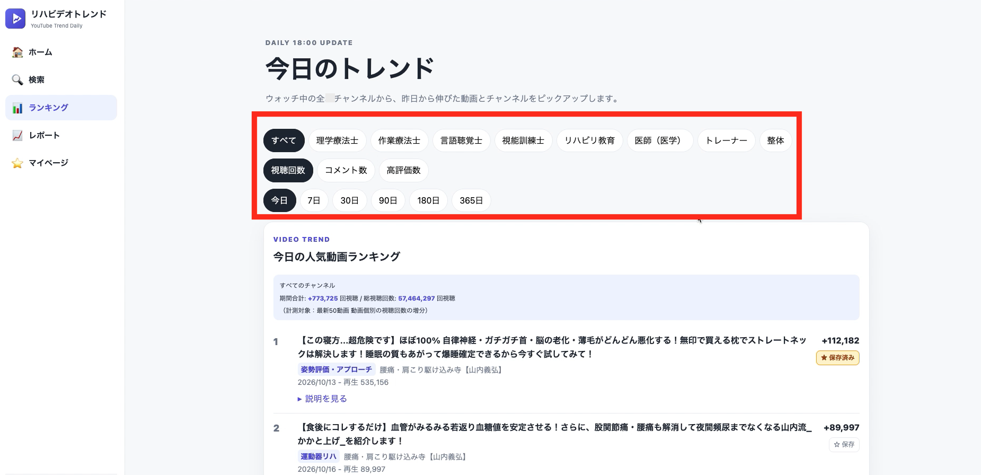
Task: Open the rank 1 video title about 寝方
Action: (552, 347)
